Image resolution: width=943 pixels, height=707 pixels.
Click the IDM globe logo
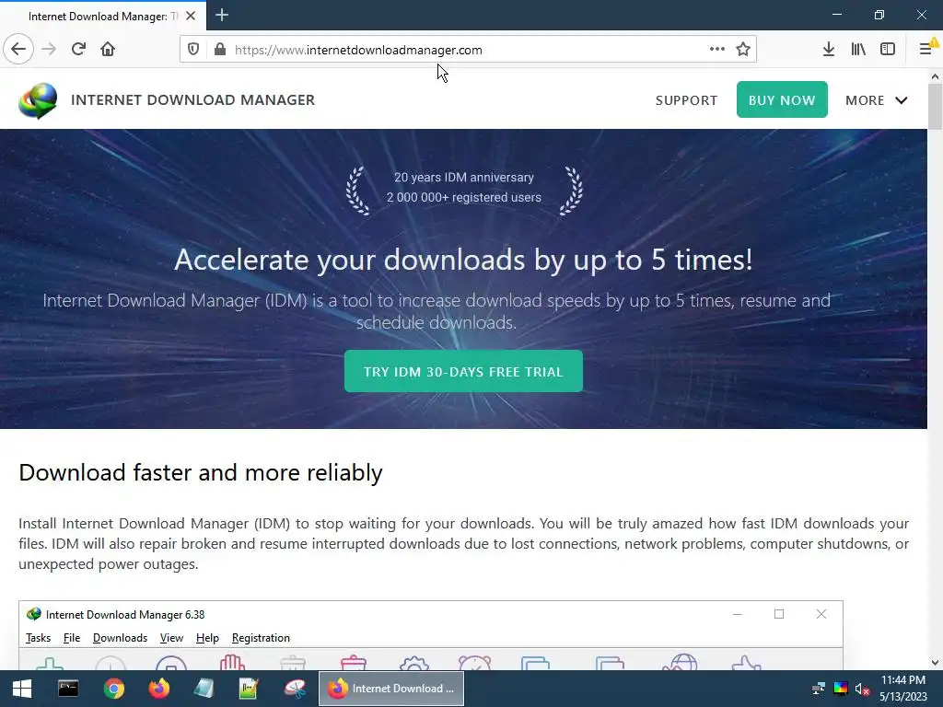[38, 100]
